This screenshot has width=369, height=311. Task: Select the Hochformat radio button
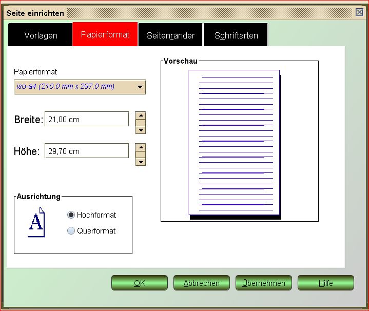[71, 215]
